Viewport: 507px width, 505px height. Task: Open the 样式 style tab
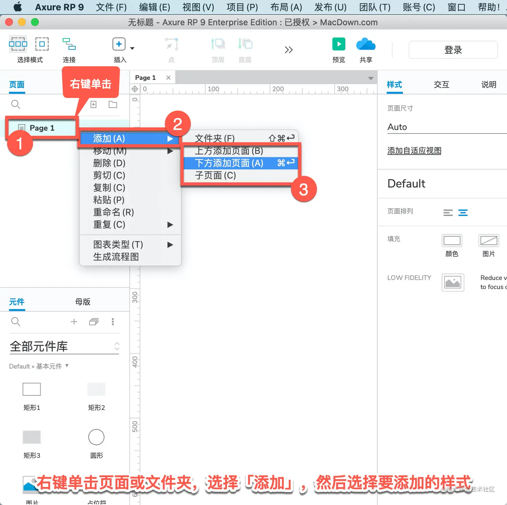click(x=394, y=85)
